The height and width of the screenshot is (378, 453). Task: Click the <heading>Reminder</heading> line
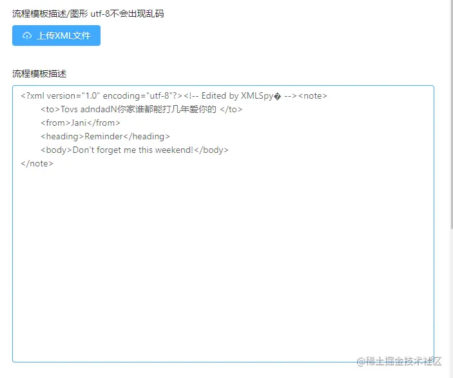105,137
